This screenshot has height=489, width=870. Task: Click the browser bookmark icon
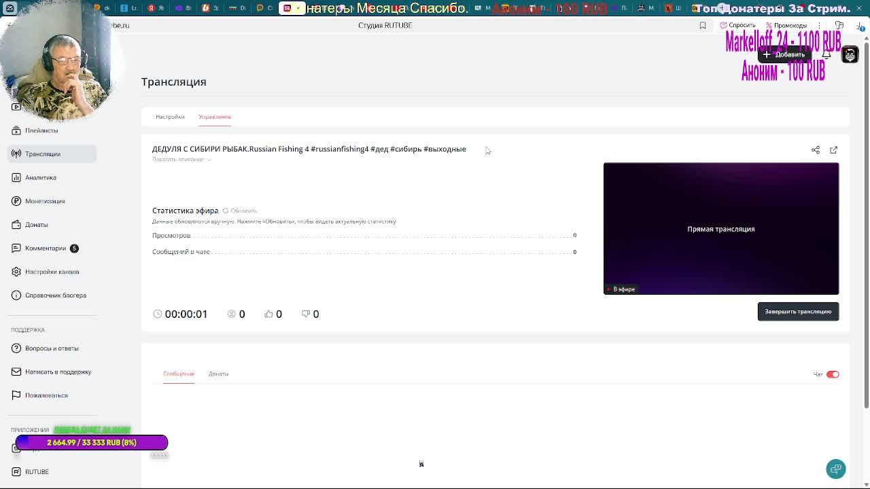coord(703,26)
